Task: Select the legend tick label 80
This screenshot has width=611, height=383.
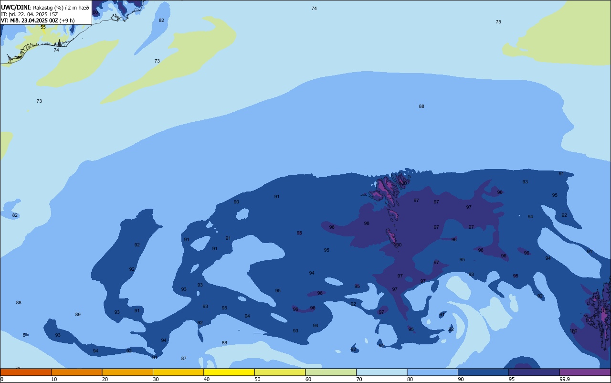Action: tap(410, 379)
